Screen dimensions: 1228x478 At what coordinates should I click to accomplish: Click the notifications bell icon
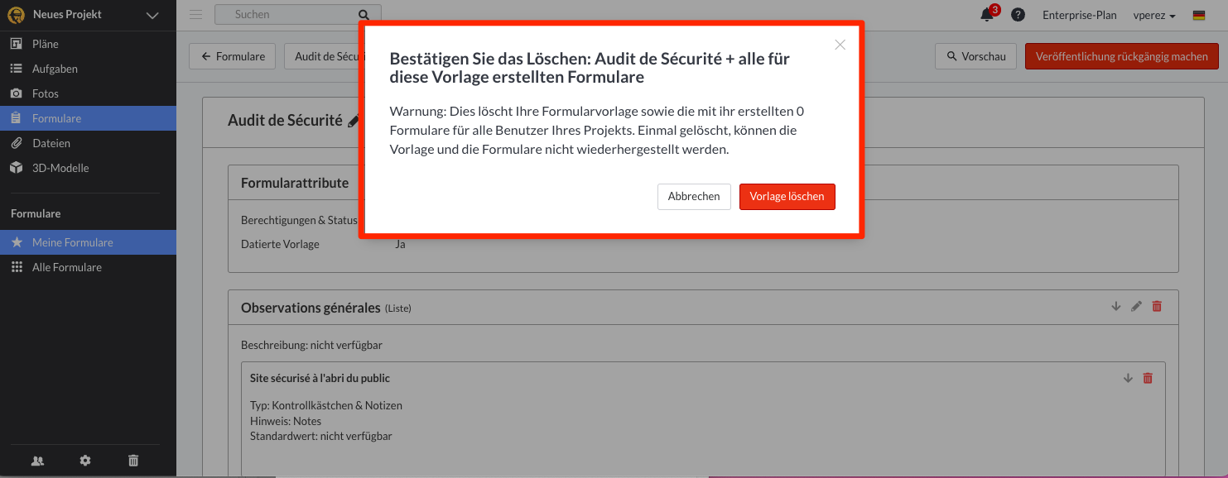[x=986, y=15]
